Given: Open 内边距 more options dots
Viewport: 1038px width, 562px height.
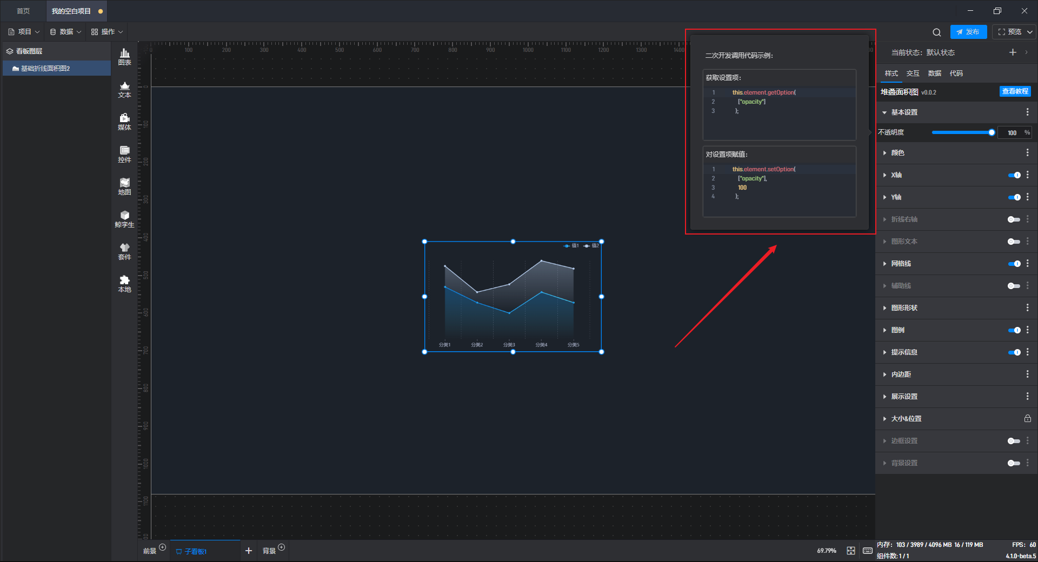Looking at the screenshot, I should pos(1027,374).
